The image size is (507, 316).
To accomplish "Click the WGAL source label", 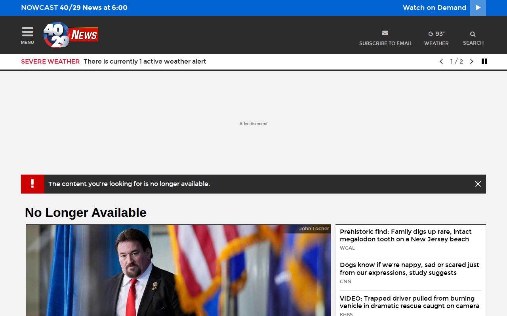I will point(347,248).
